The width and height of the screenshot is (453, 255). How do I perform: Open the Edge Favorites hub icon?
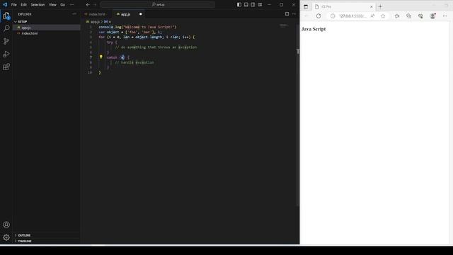point(397,16)
